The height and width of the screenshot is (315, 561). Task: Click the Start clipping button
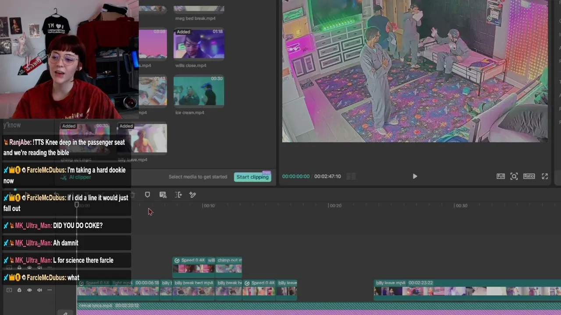pyautogui.click(x=252, y=177)
